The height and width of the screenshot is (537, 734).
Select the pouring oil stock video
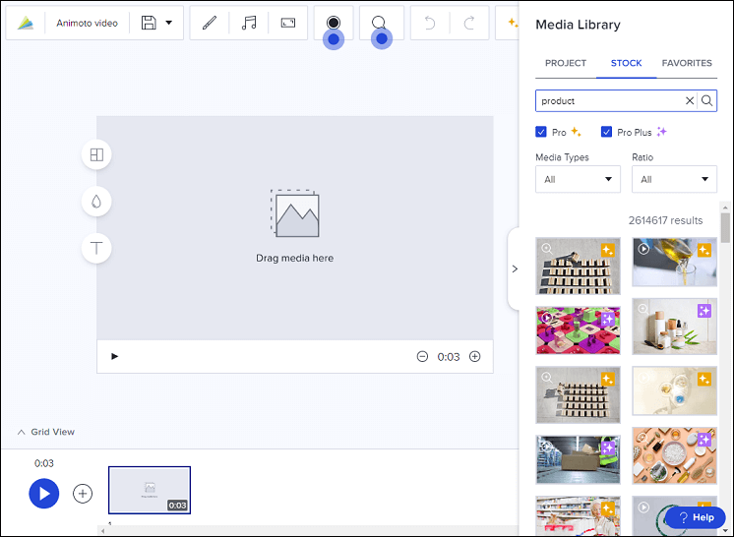point(675,262)
